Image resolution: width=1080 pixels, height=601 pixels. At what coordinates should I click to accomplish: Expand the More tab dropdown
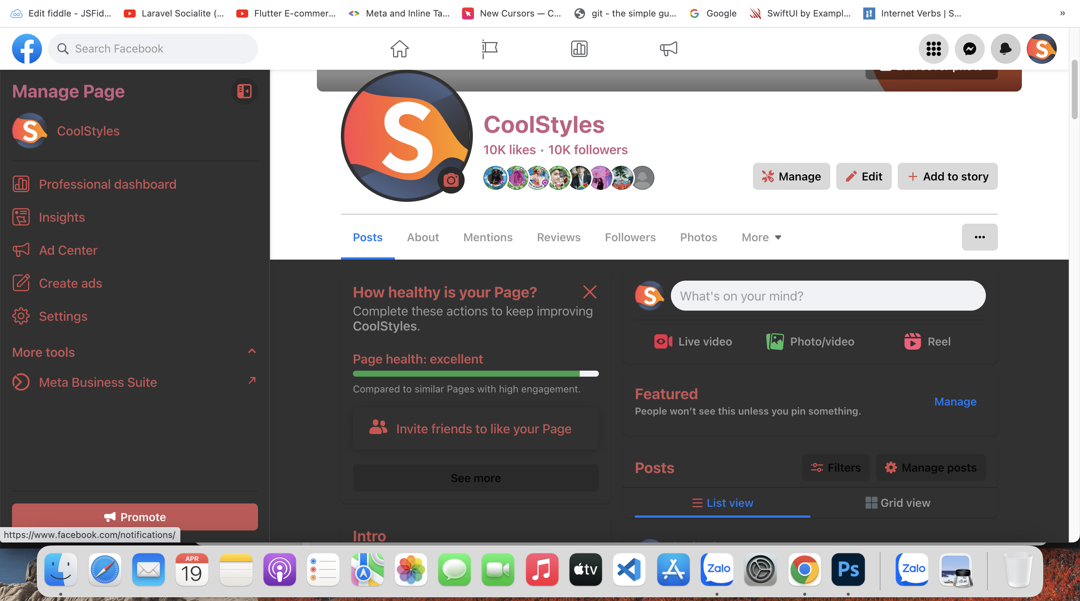(x=761, y=237)
